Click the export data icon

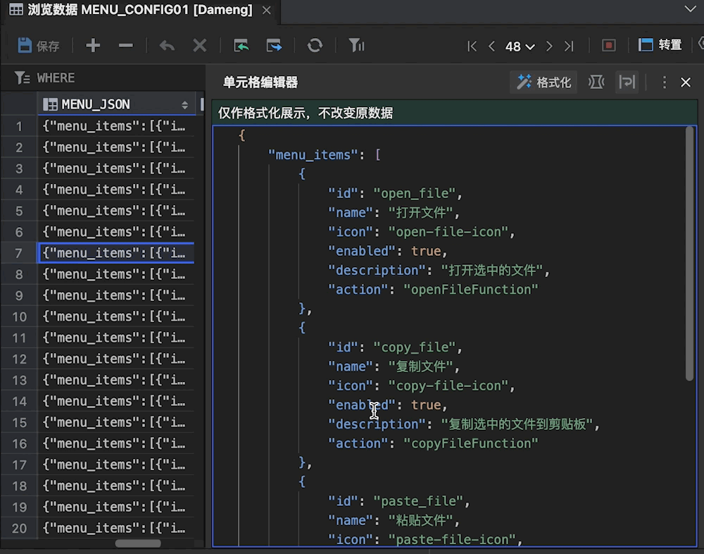(274, 46)
